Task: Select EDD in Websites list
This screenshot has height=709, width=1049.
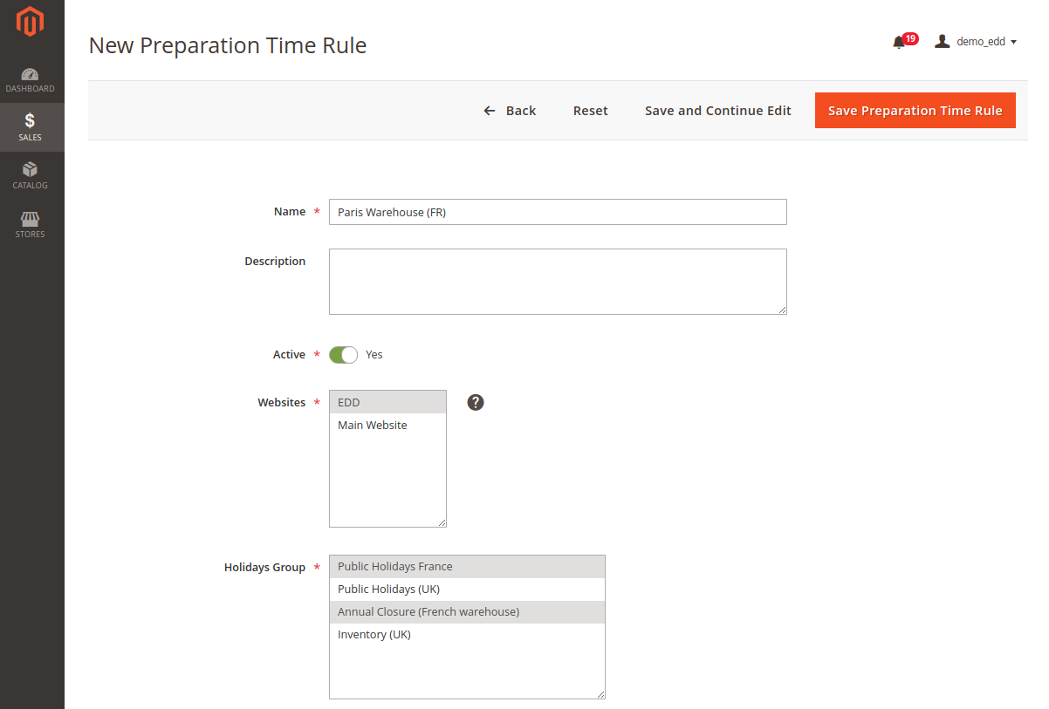Action: pyautogui.click(x=387, y=402)
